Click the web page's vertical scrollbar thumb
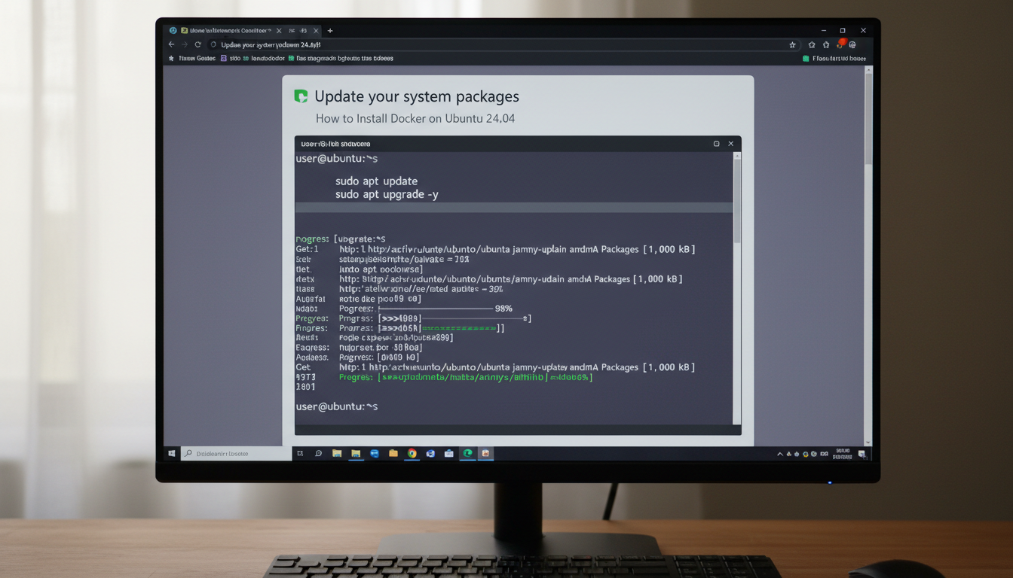1013x578 pixels. pyautogui.click(x=868, y=119)
